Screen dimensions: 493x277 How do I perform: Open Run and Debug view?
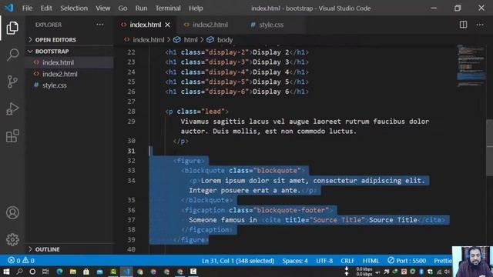(12, 108)
